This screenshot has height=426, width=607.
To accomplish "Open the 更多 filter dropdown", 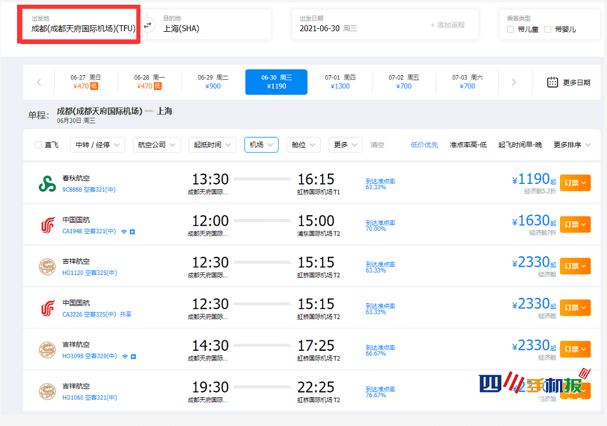I will point(346,145).
